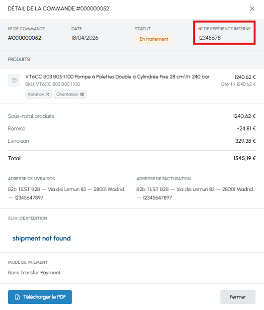Click the dialog title 'Détail de la commande'
Image resolution: width=264 pixels, height=310 pixels.
59,8
